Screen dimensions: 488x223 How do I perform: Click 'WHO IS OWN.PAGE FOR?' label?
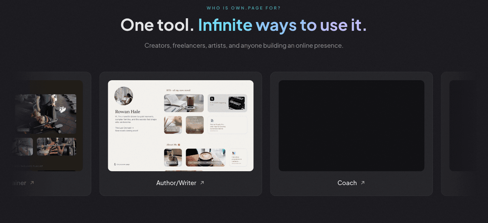click(x=244, y=8)
